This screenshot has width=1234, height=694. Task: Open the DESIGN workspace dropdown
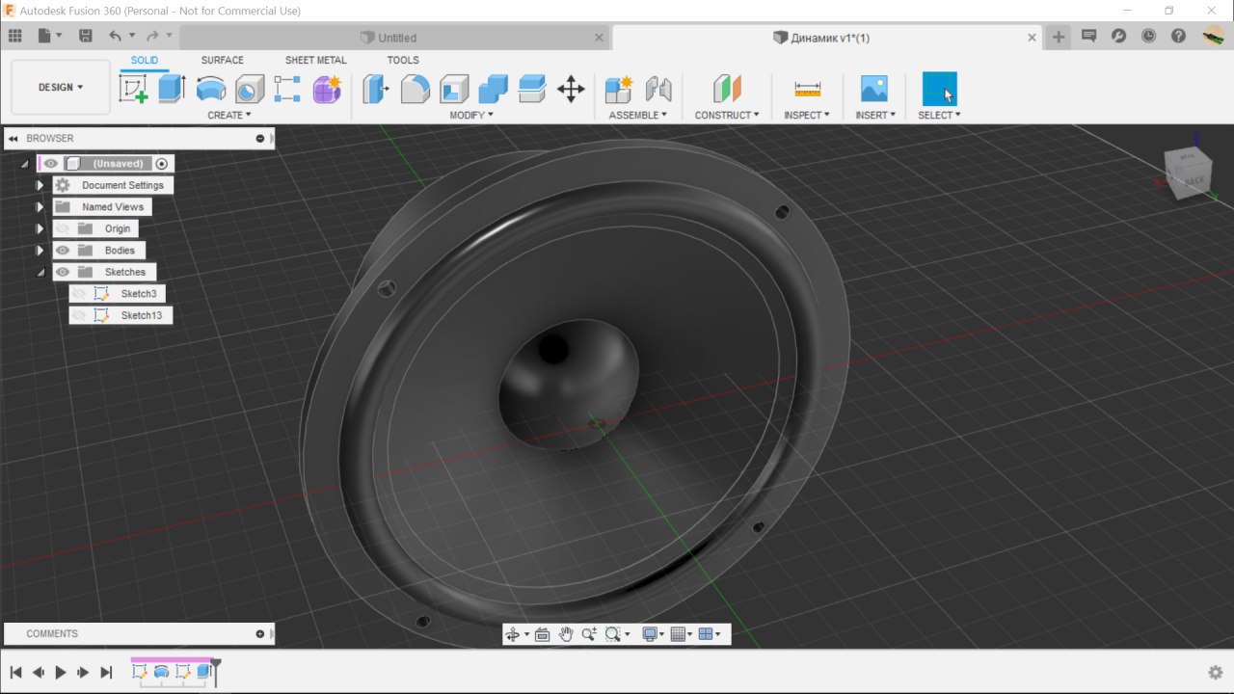click(x=60, y=87)
